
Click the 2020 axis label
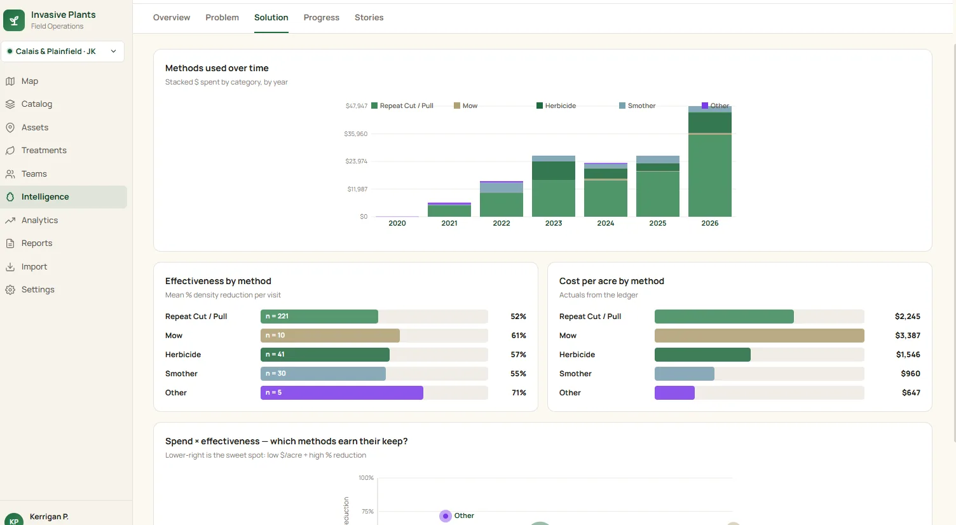397,223
